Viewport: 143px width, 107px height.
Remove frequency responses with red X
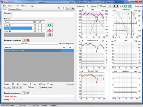(x=28, y=40)
